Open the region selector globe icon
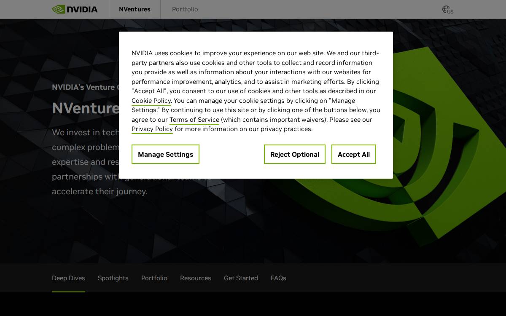Viewport: 506px width, 316px height. [x=447, y=9]
